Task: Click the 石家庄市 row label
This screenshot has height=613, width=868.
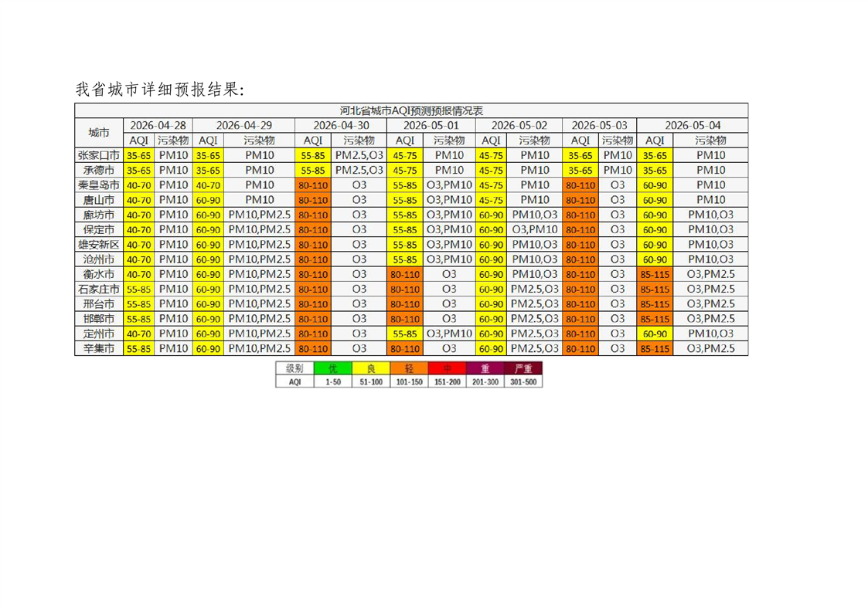Action: 99,289
